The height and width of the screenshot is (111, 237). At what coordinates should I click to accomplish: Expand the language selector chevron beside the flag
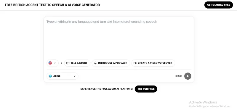[55, 63]
